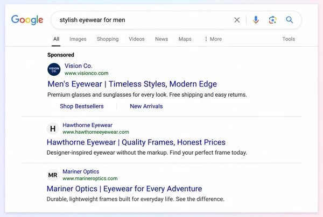The image size is (323, 217).
Task: Click the Hawthorne Eyewear site name
Action: [x=88, y=125]
